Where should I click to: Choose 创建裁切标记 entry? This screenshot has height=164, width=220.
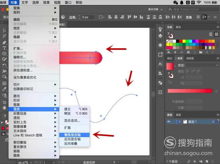[34, 89]
